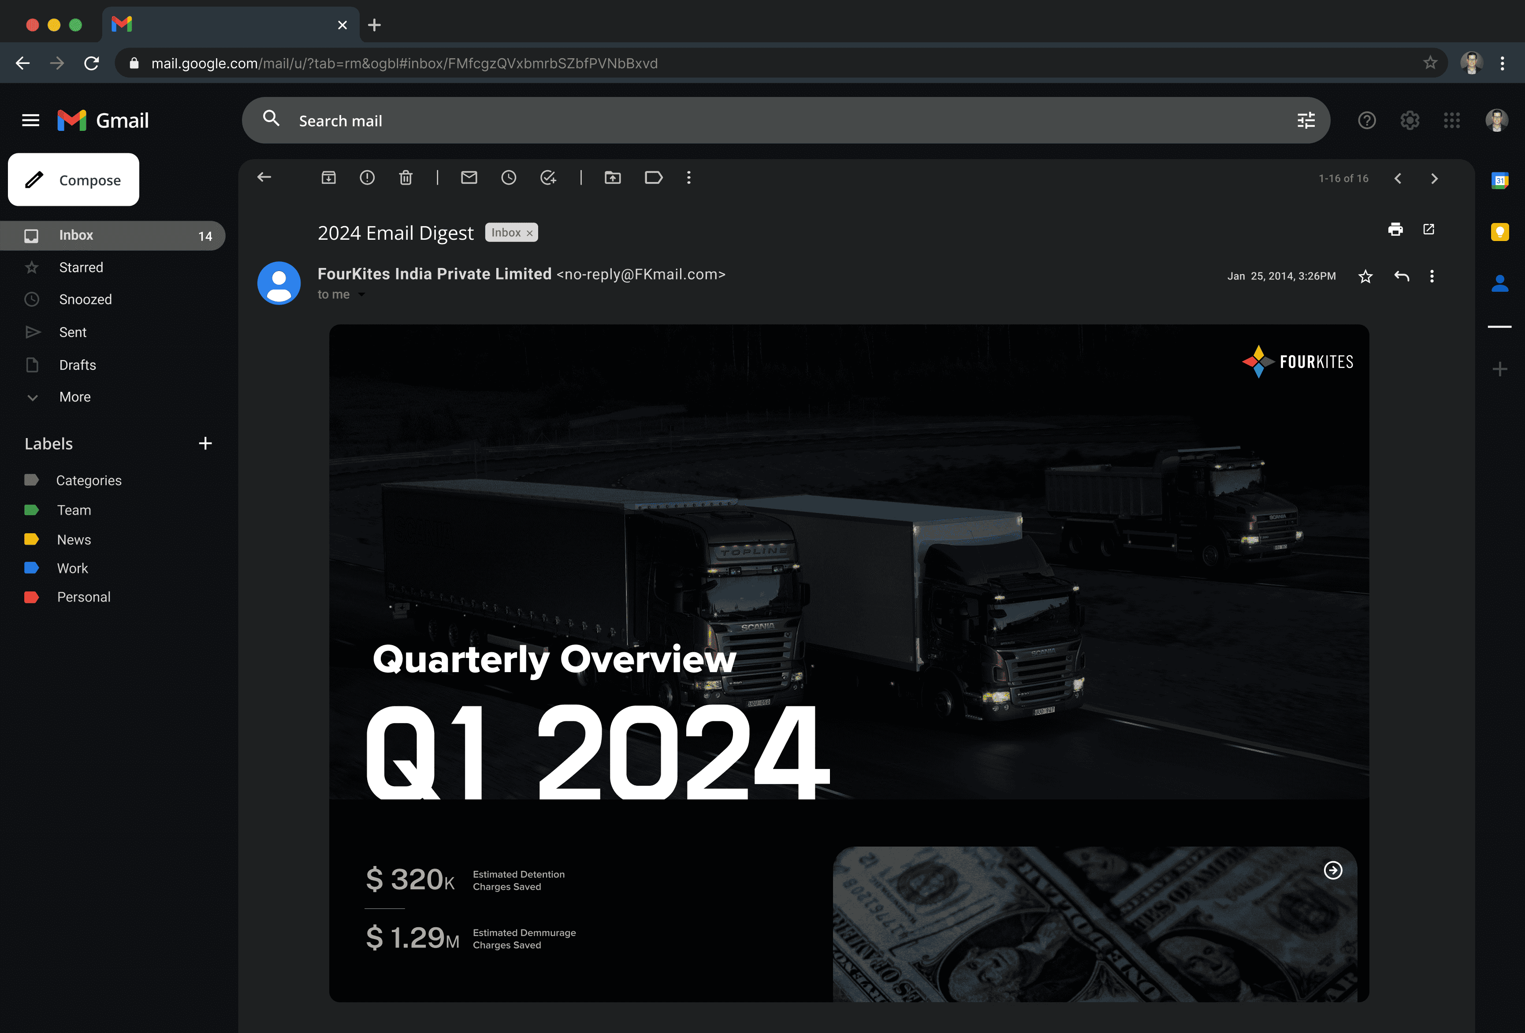Screen dimensions: 1525x1033
Task: Open the Google account avatar in Gmail
Action: pyautogui.click(x=1497, y=121)
